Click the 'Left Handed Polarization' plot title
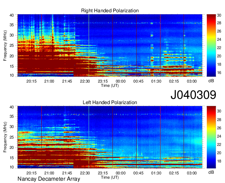This screenshot has height=183, width=225. [110, 102]
